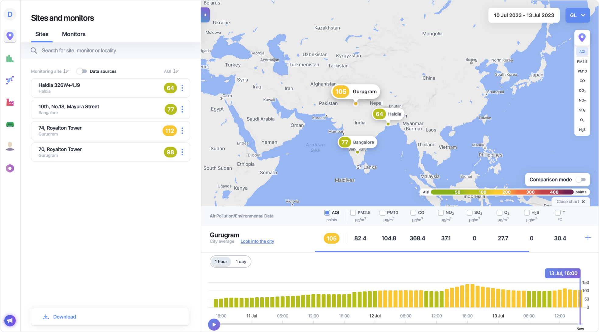
Task: Open options menu for Haldia 326W+4J9
Action: click(x=182, y=88)
